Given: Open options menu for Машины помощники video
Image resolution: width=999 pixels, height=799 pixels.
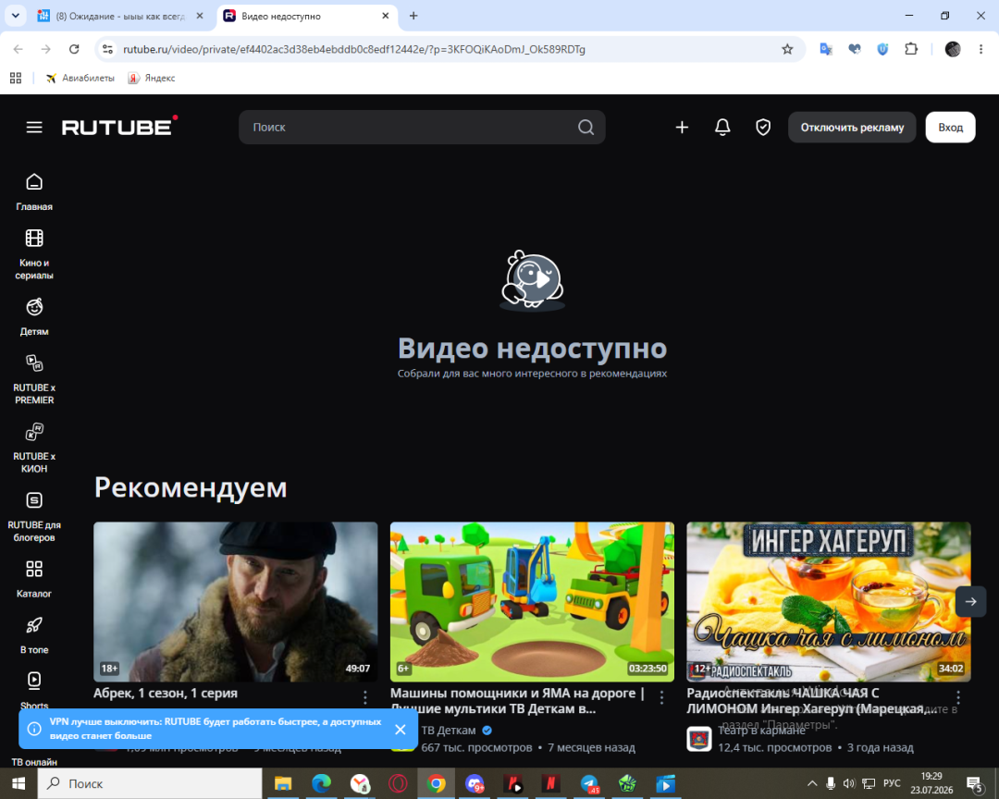Looking at the screenshot, I should (x=661, y=697).
